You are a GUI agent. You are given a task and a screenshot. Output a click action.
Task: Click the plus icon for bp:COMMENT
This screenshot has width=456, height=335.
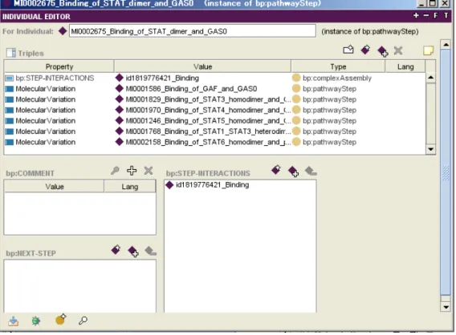coord(132,171)
